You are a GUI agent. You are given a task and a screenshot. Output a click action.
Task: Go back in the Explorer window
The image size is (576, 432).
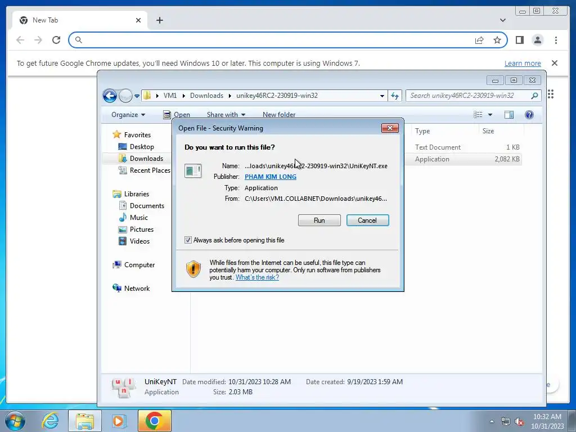[x=110, y=96]
